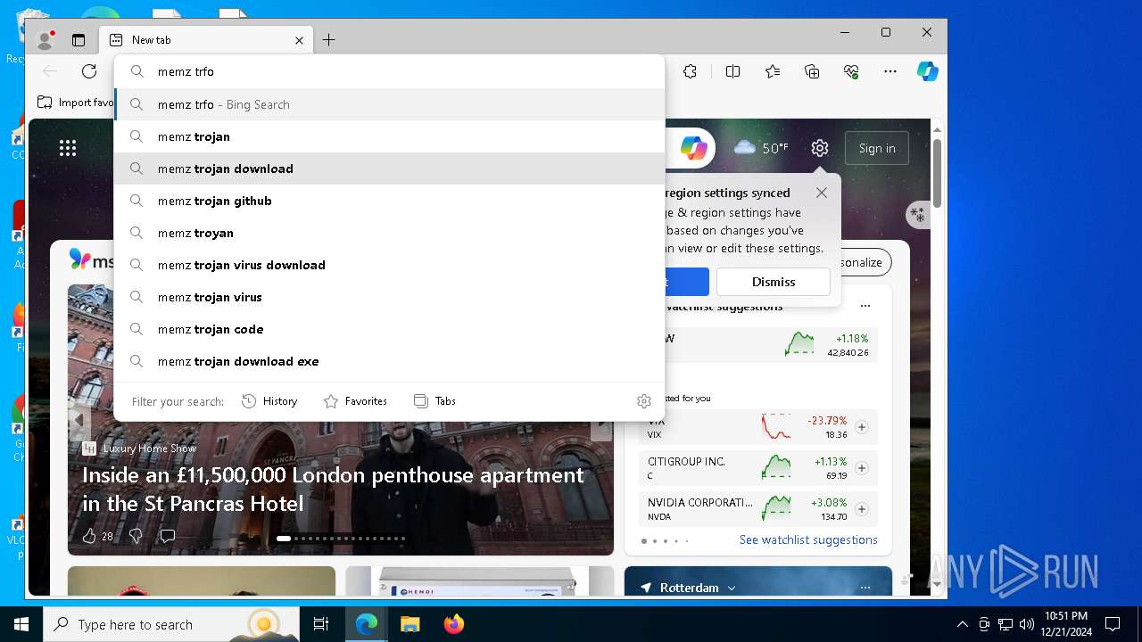Select the 'memz trojan' suggestion
This screenshot has height=642, width=1142.
tap(389, 136)
